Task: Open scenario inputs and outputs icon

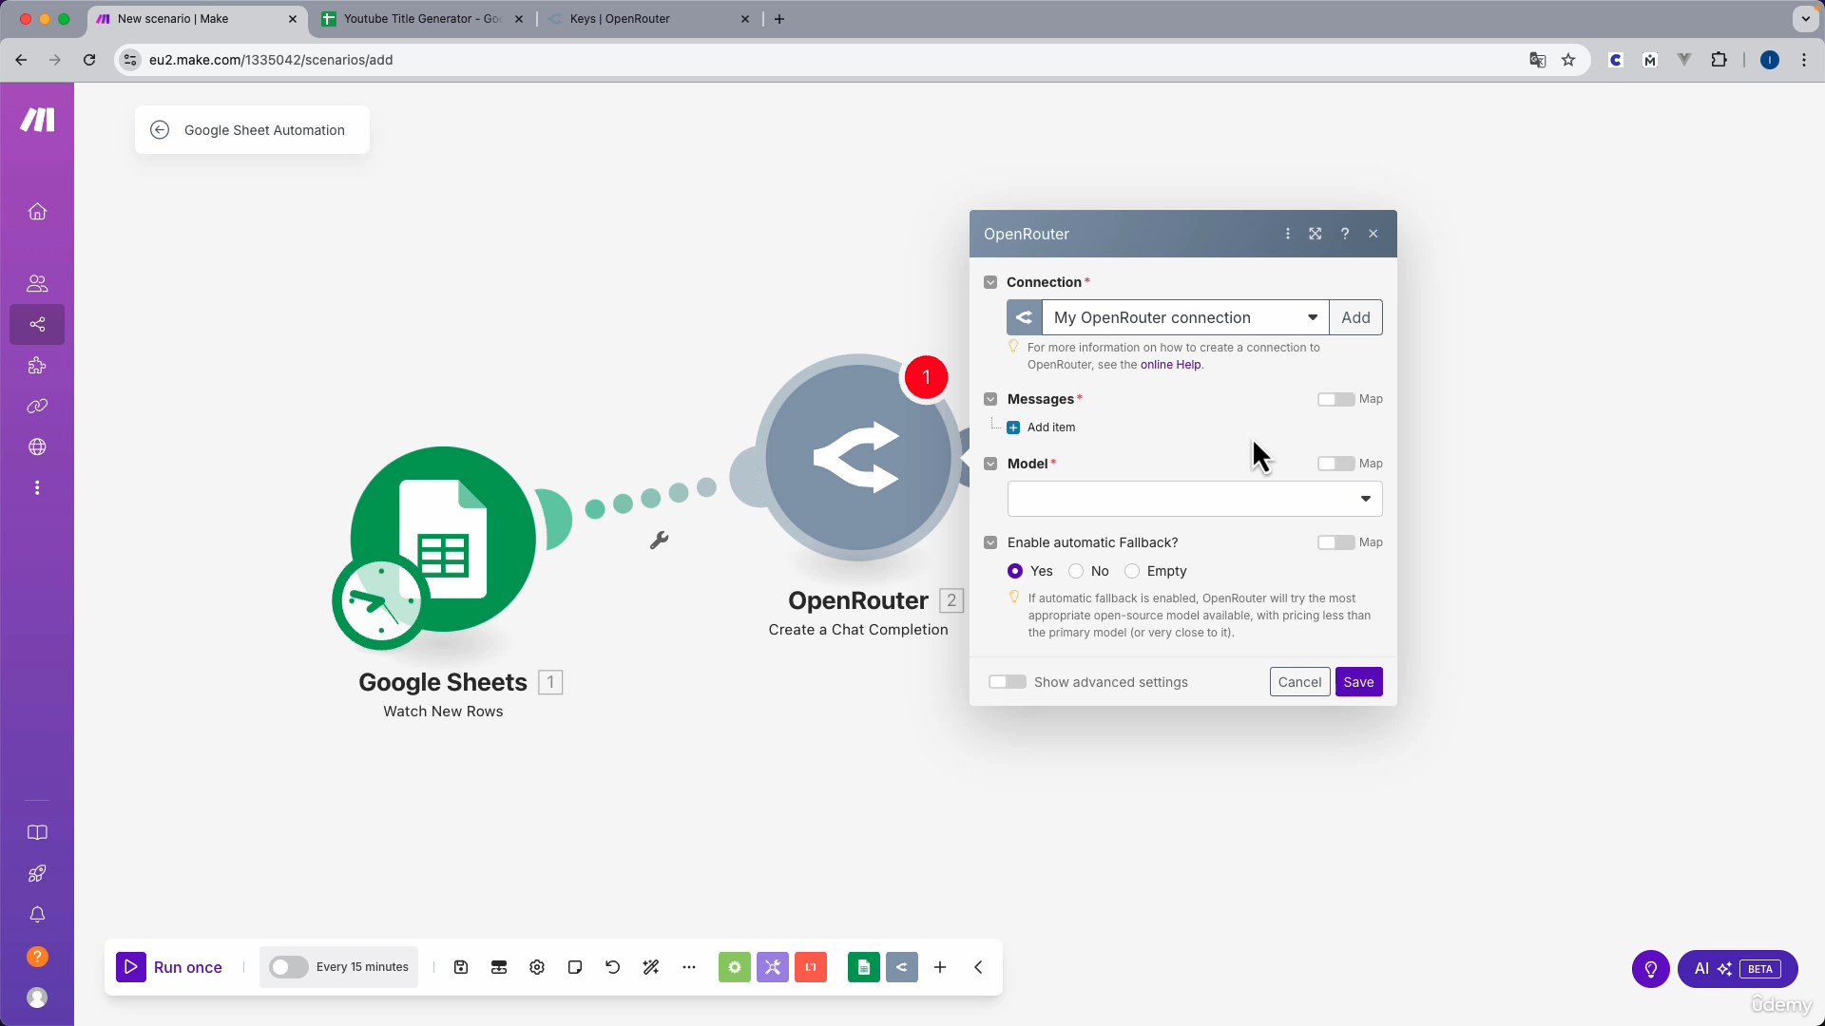Action: 499,967
